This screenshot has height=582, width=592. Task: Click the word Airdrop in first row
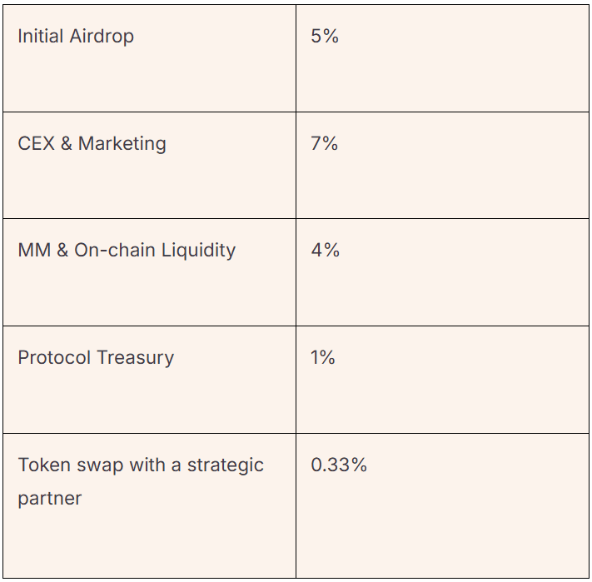pyautogui.click(x=102, y=37)
